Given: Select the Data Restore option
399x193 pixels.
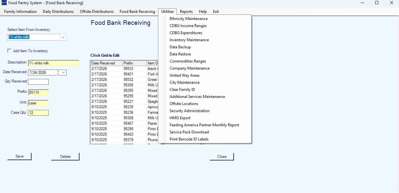Looking at the screenshot, I should pyautogui.click(x=205, y=54).
